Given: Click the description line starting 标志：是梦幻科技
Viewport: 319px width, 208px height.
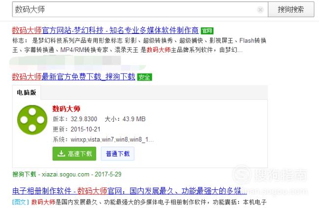Looking at the screenshot, I should (x=139, y=41).
